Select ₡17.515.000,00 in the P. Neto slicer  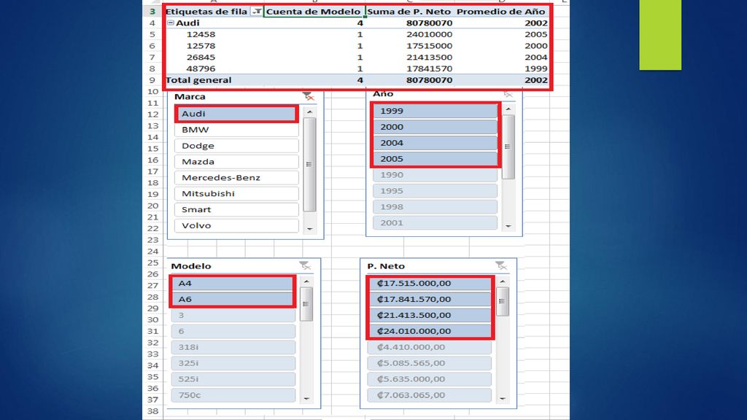(430, 284)
